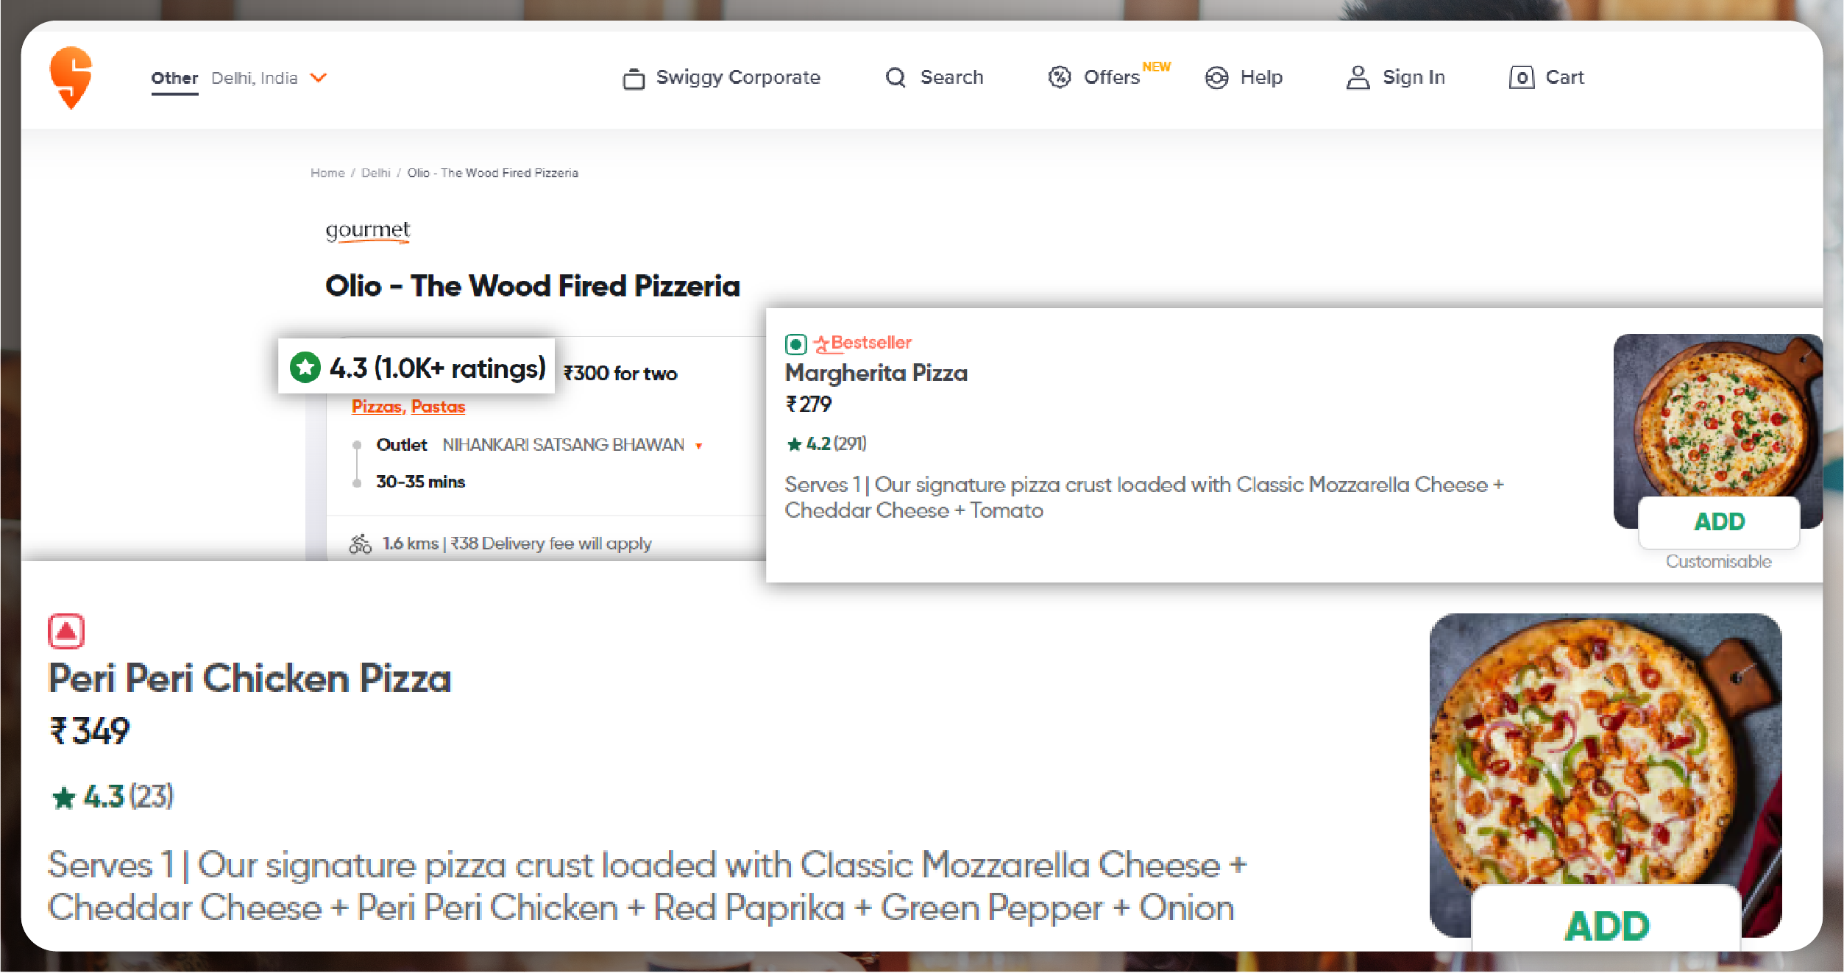Expand the Delhi, India location dropdown
The height and width of the screenshot is (973, 1844).
tap(319, 77)
